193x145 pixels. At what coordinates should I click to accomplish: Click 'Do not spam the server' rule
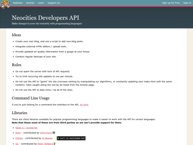pyautogui.click(x=43, y=72)
